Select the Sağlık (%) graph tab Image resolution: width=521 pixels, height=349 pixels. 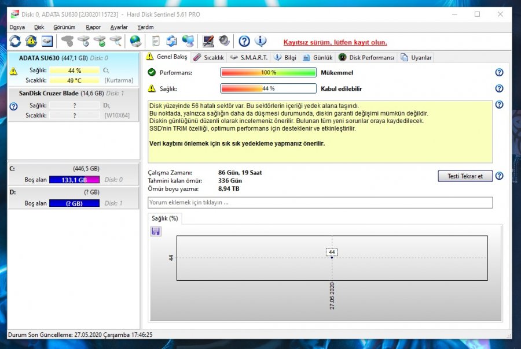pos(165,218)
